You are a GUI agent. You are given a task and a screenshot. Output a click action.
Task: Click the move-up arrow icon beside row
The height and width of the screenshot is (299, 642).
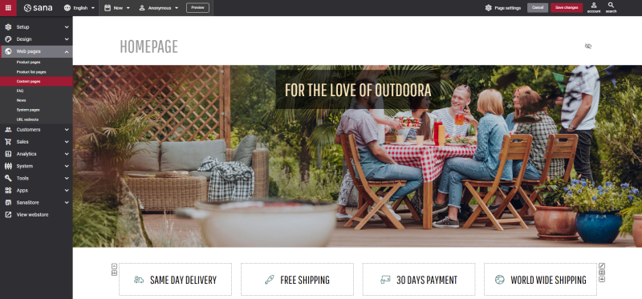(x=114, y=266)
